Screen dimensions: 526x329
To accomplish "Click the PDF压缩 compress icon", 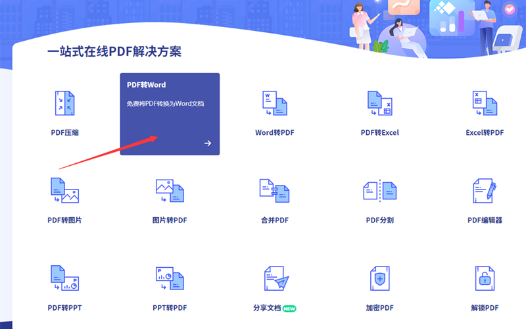I will (x=64, y=103).
